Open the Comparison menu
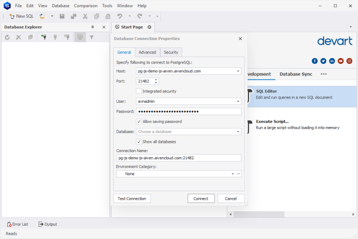 tap(85, 6)
